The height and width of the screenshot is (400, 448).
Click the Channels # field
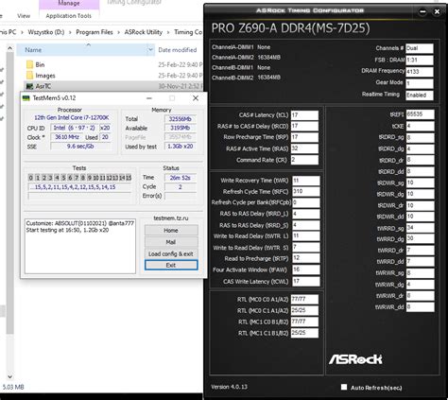click(420, 48)
